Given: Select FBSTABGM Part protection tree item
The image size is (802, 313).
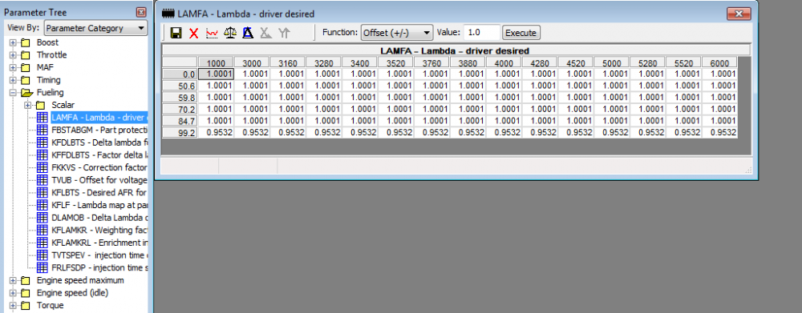Looking at the screenshot, I should (99, 130).
